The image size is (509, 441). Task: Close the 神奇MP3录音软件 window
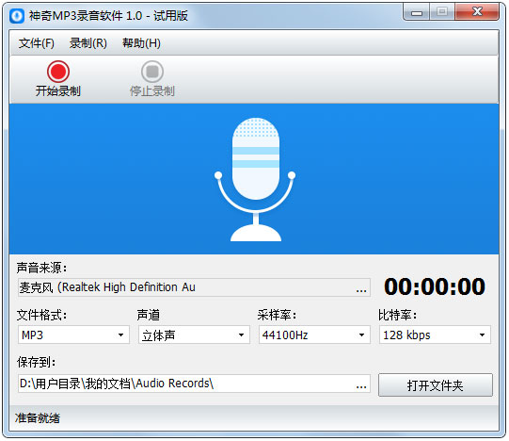[477, 12]
